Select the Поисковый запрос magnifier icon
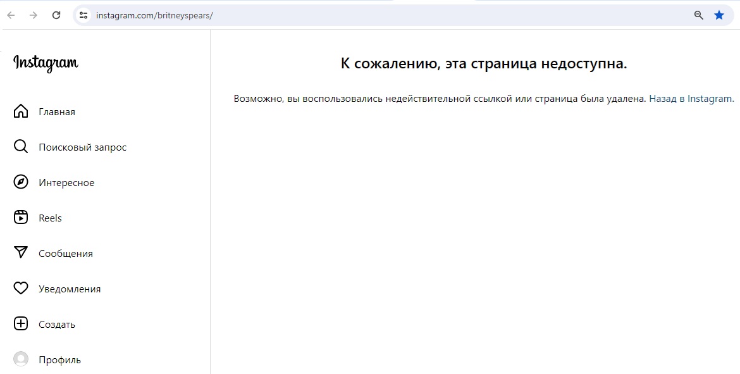The width and height of the screenshot is (740, 374). (x=21, y=147)
